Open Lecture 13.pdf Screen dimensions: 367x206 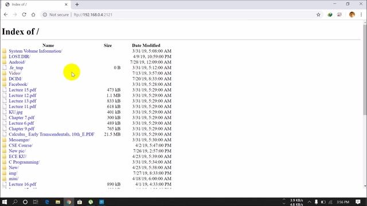pyautogui.click(x=22, y=101)
